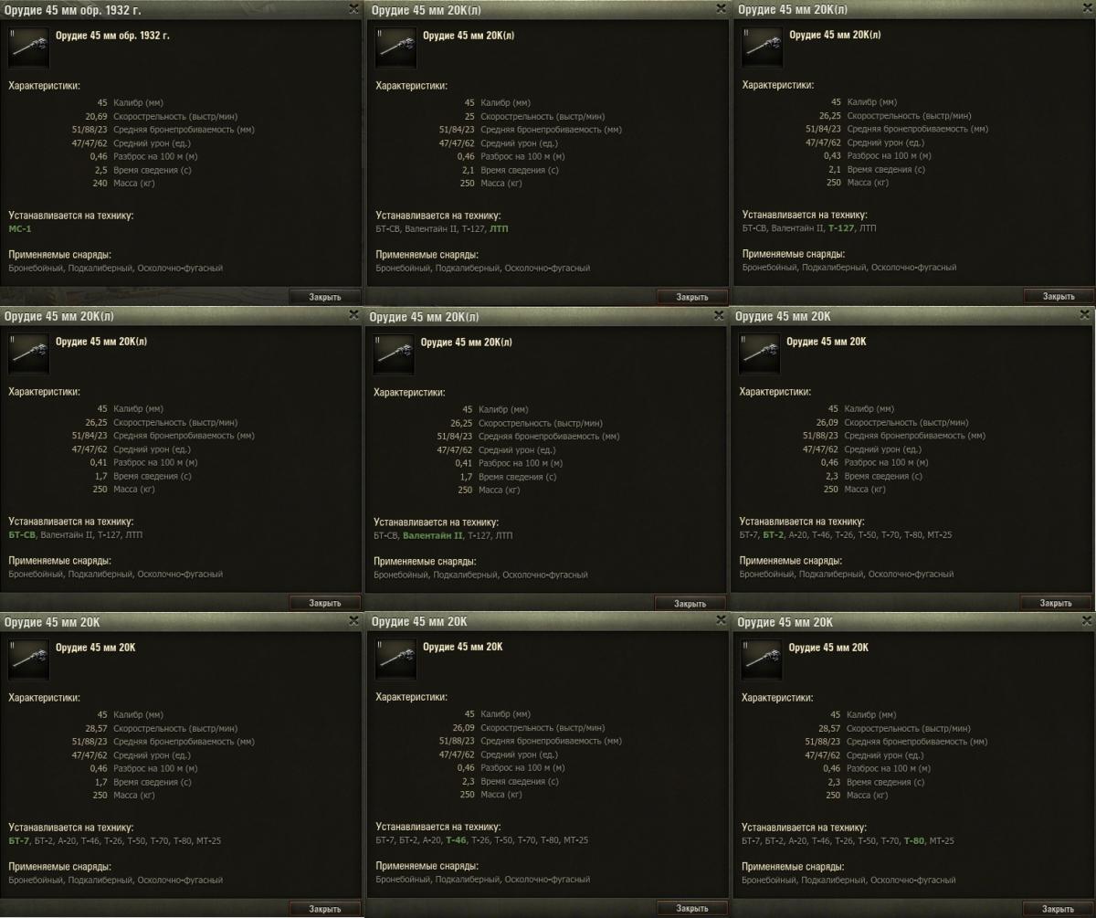Click gun icon in window with БТ-СВ highlighted
This screenshot has width=1096, height=918.
tap(28, 353)
